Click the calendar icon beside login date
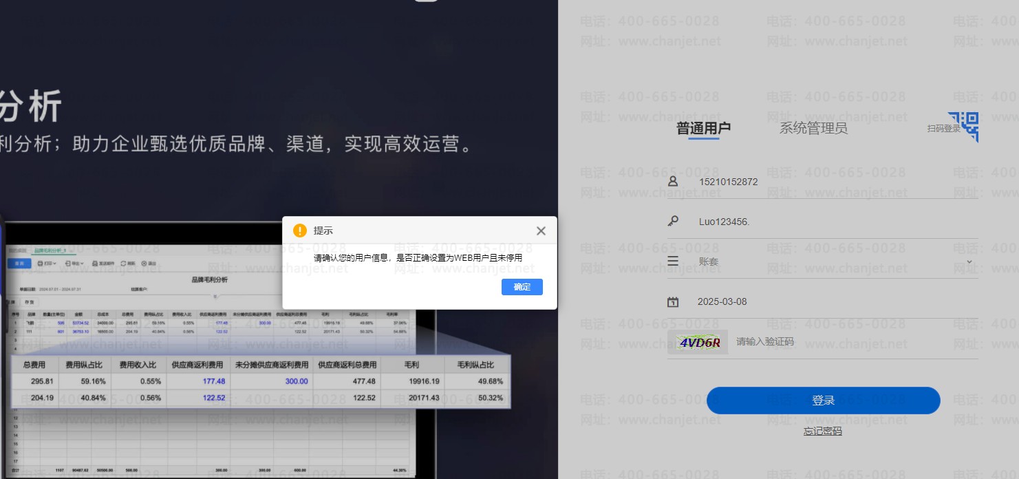 pyautogui.click(x=673, y=301)
